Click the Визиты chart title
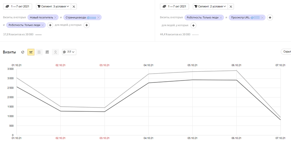291x141 pixels. click(9, 52)
